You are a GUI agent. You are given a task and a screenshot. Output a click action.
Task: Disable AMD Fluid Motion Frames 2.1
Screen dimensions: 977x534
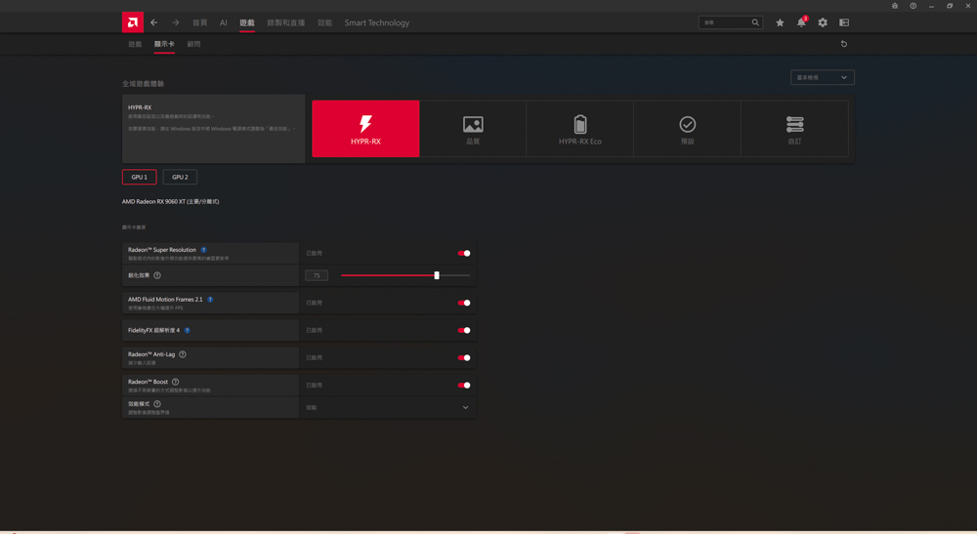click(464, 303)
